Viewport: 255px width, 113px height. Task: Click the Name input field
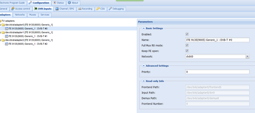point(217,40)
